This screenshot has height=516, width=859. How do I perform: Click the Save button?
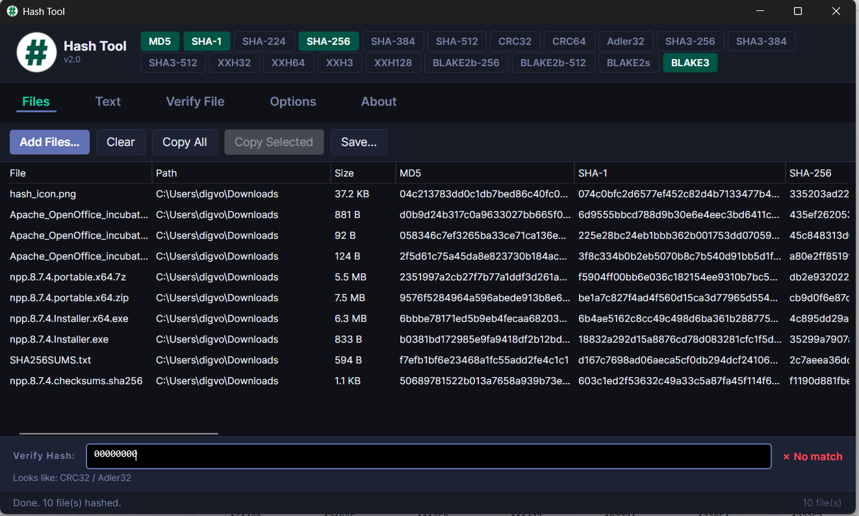pyautogui.click(x=359, y=141)
